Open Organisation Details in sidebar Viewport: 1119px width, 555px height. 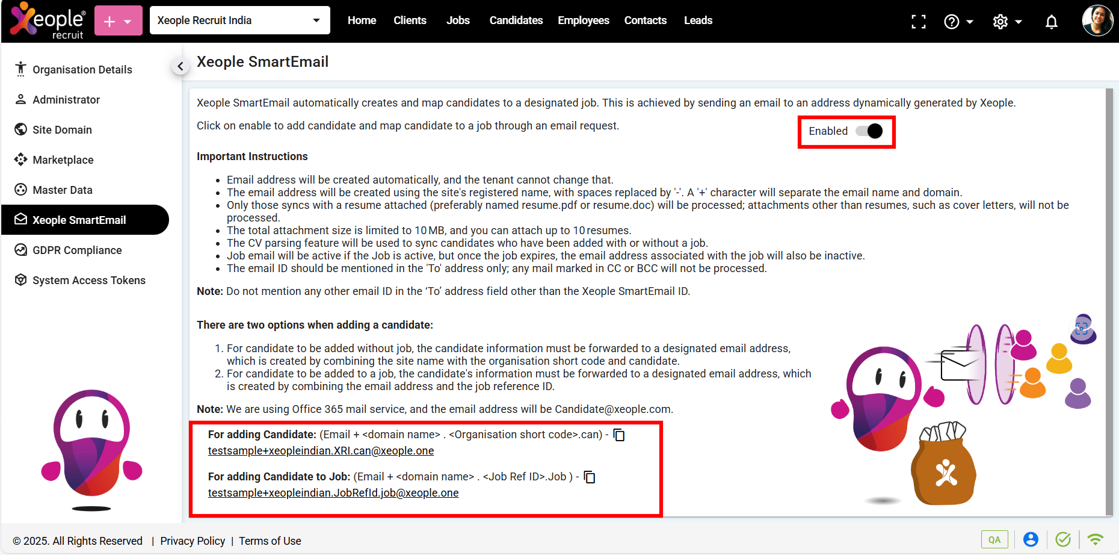[85, 69]
